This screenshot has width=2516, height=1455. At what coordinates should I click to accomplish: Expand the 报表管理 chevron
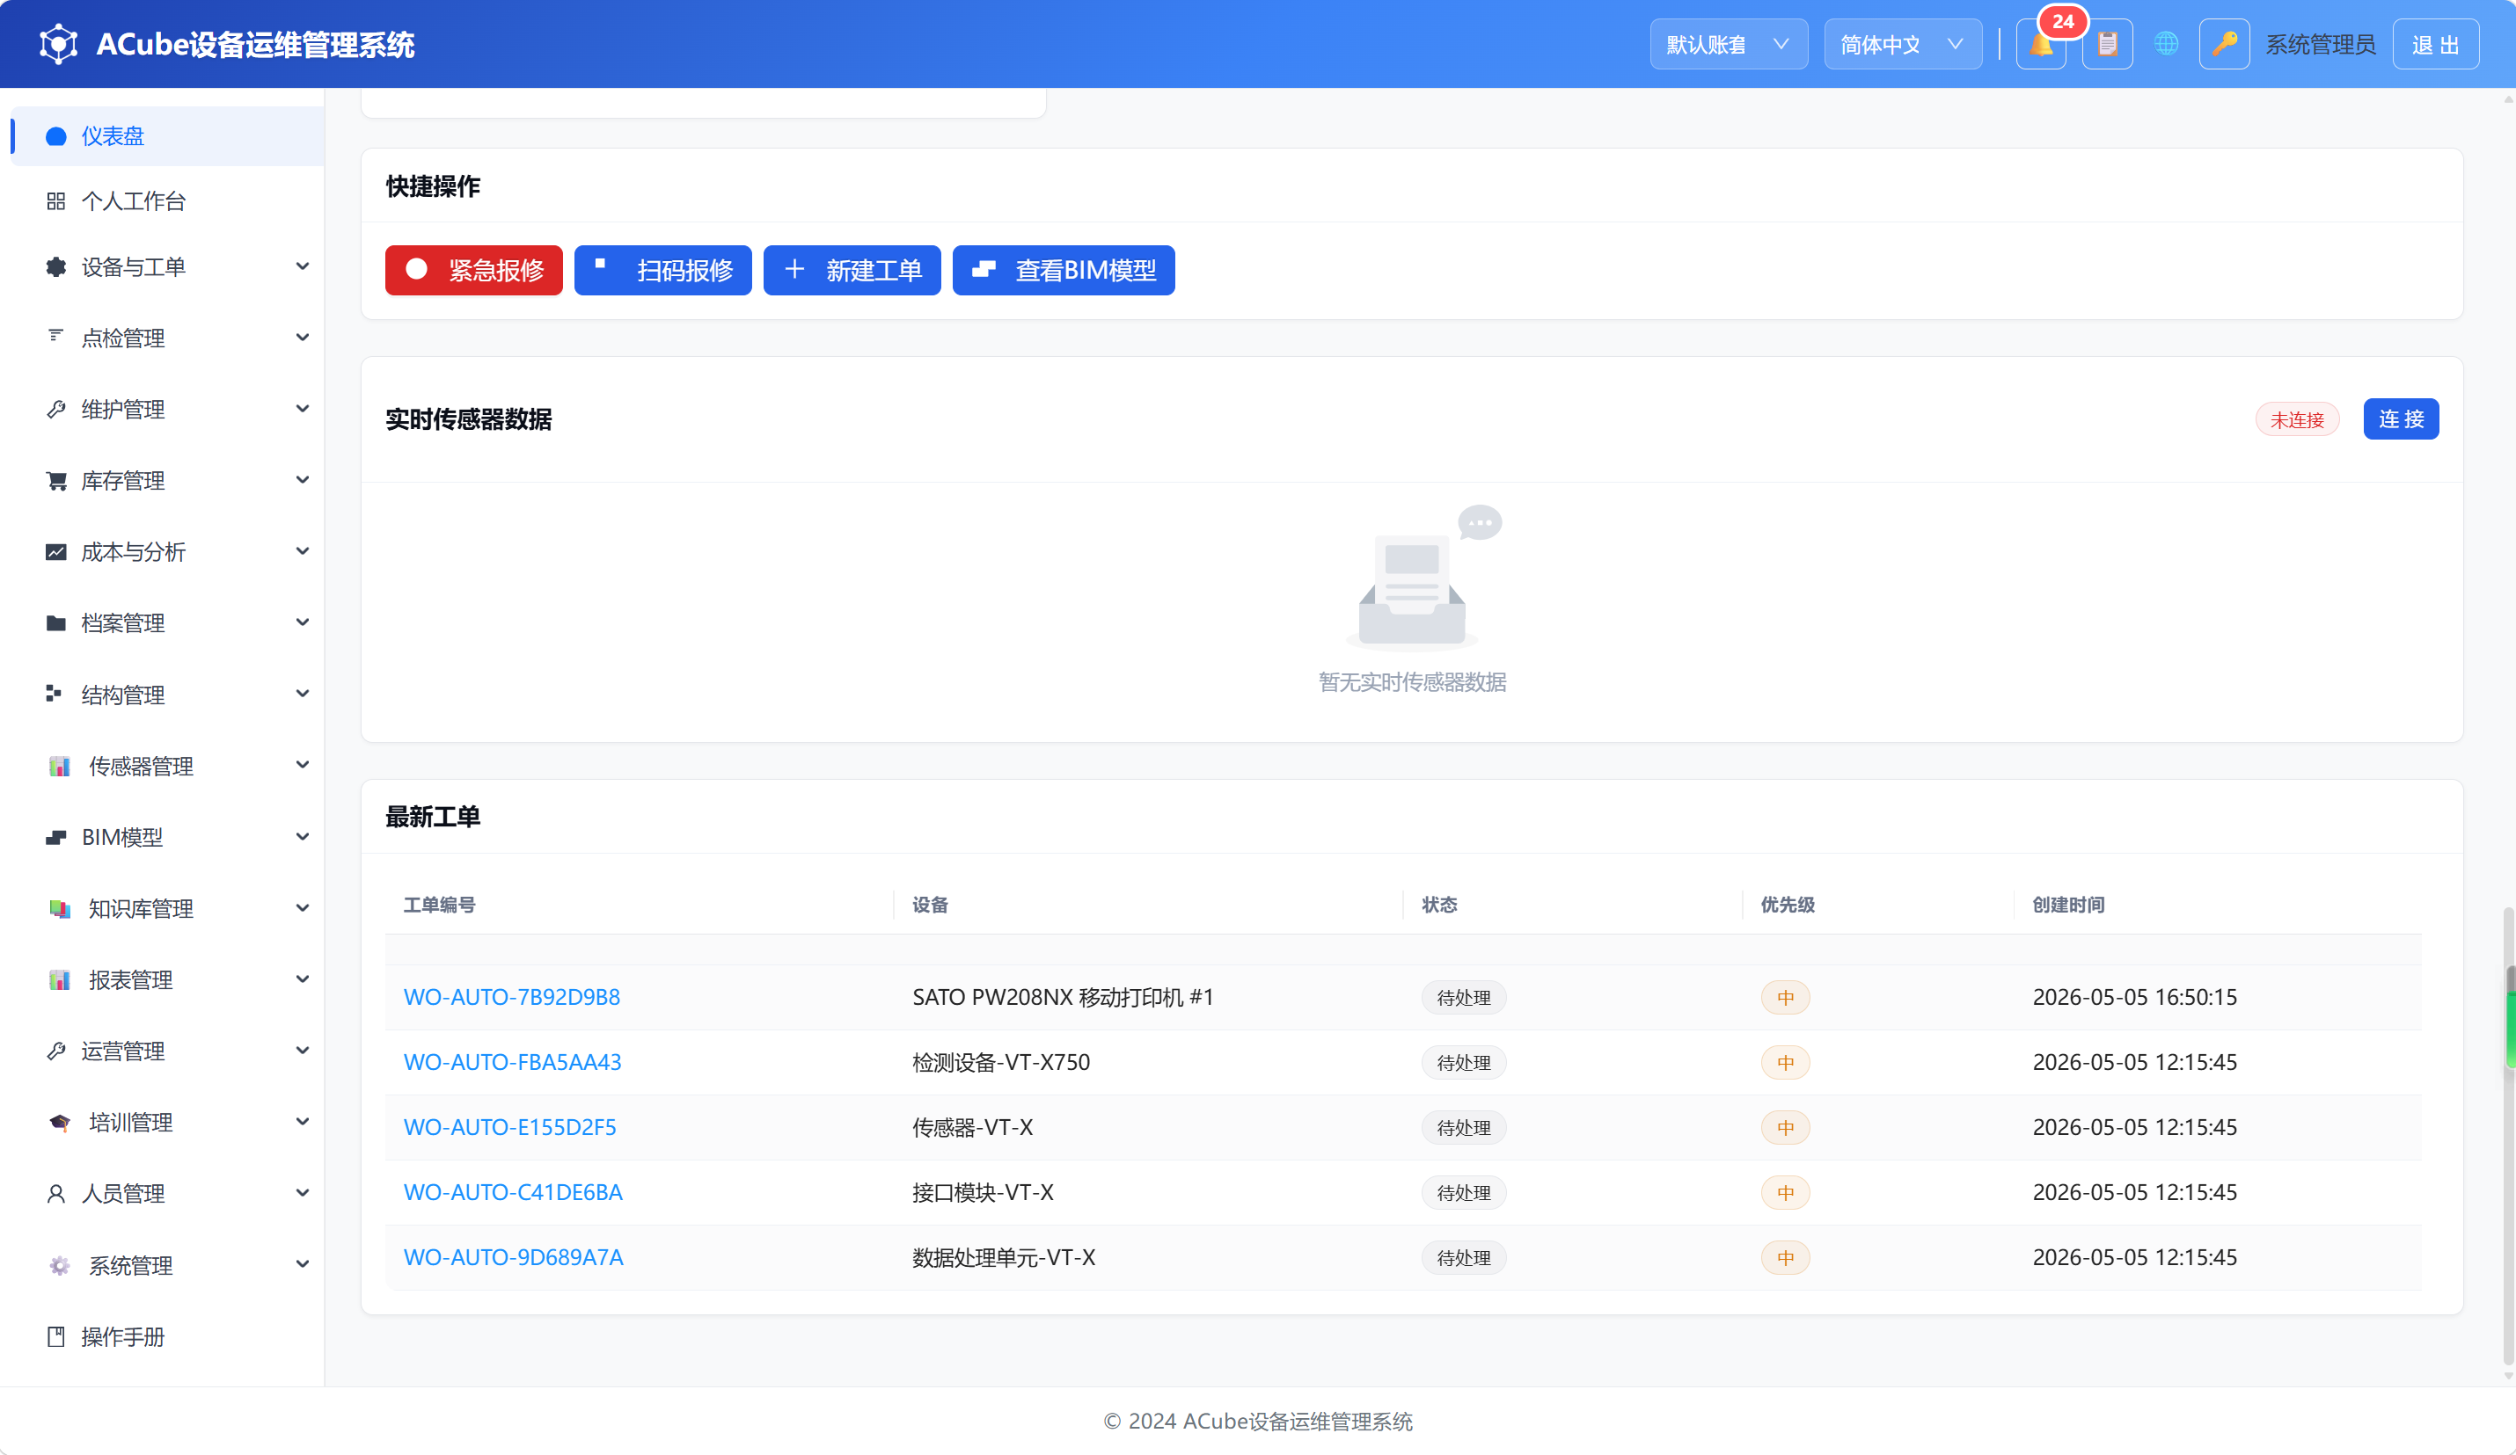tap(303, 979)
